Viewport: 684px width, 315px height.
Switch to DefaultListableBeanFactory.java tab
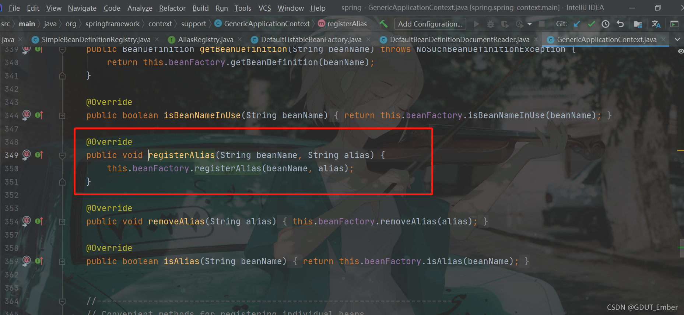(x=311, y=39)
